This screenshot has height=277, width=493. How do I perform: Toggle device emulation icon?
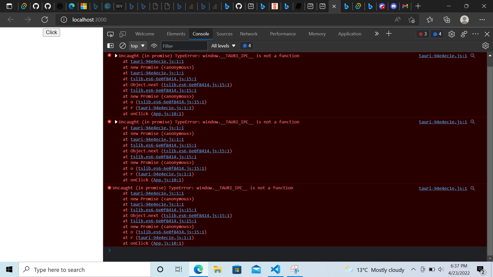[123, 34]
